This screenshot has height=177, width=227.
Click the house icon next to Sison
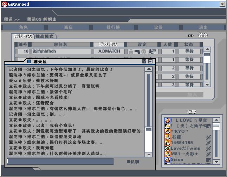pos(208,160)
